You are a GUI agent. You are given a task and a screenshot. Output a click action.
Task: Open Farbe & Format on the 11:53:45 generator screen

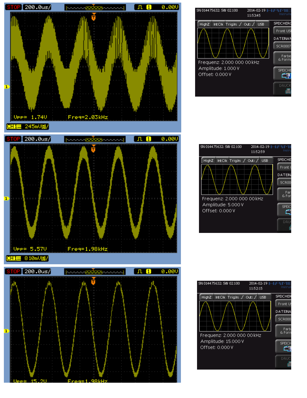point(283,58)
